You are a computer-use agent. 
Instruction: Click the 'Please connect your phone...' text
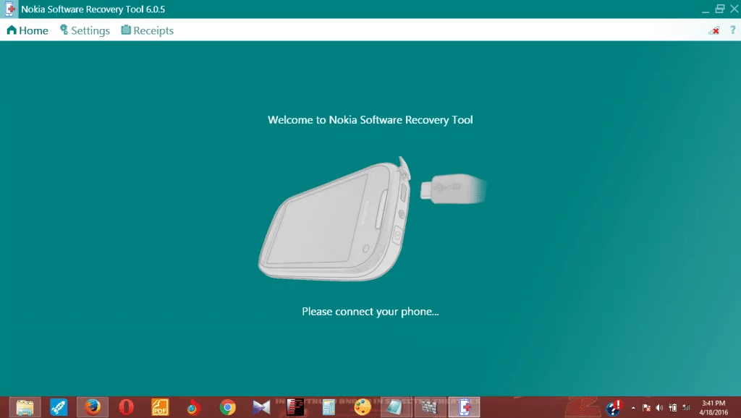click(370, 312)
